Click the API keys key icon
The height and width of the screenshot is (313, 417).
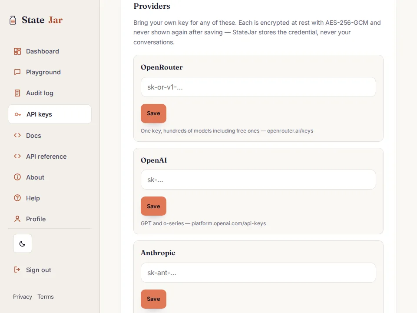[x=18, y=114]
